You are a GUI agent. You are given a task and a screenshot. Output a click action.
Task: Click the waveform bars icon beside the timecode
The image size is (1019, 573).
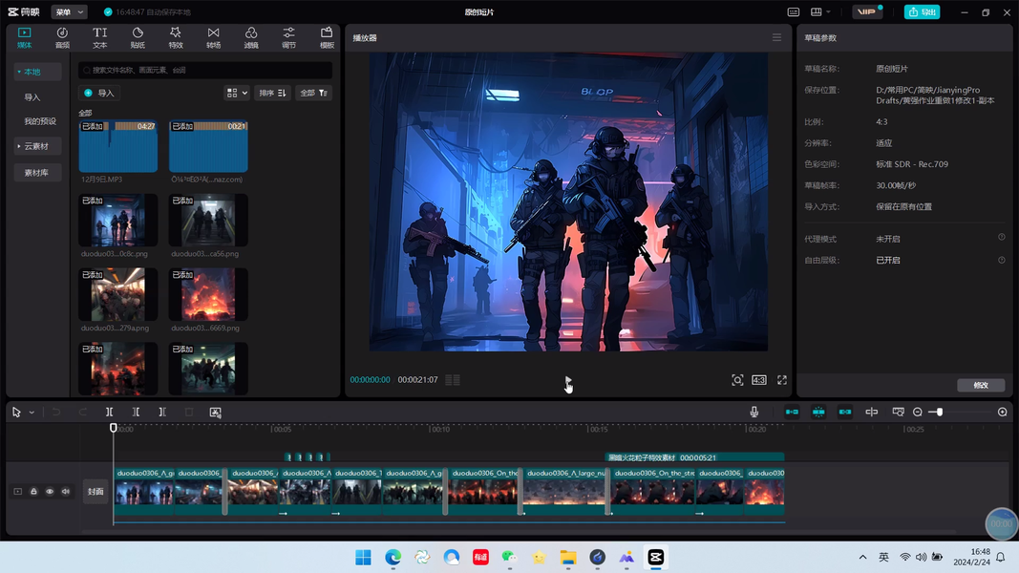453,380
